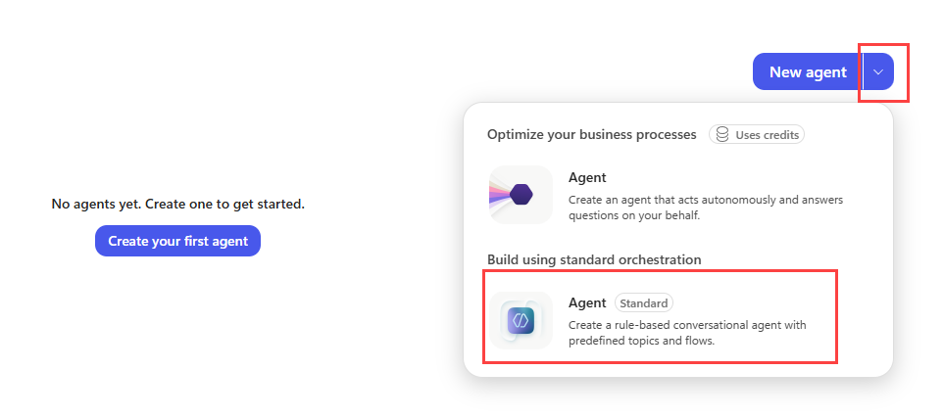This screenshot has height=417, width=943.
Task: Click the Optimize your business processes heading
Action: tap(592, 134)
